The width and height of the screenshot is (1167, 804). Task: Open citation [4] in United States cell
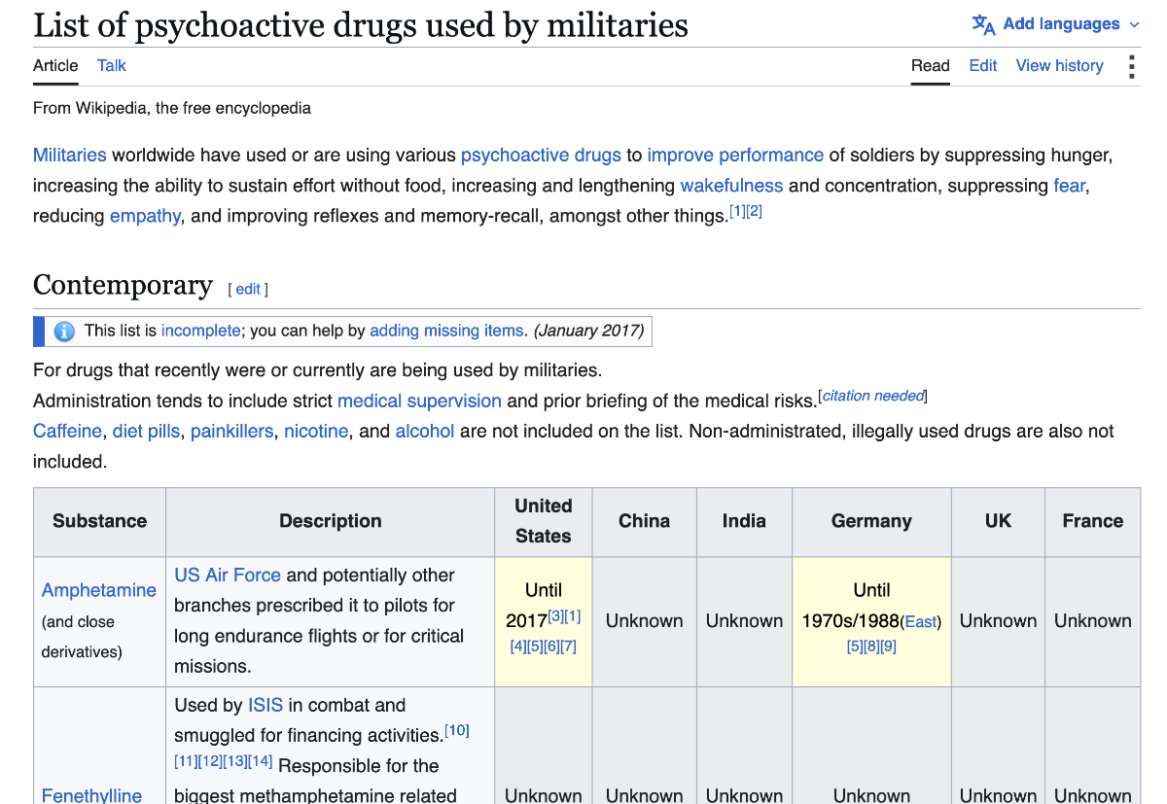point(518,647)
